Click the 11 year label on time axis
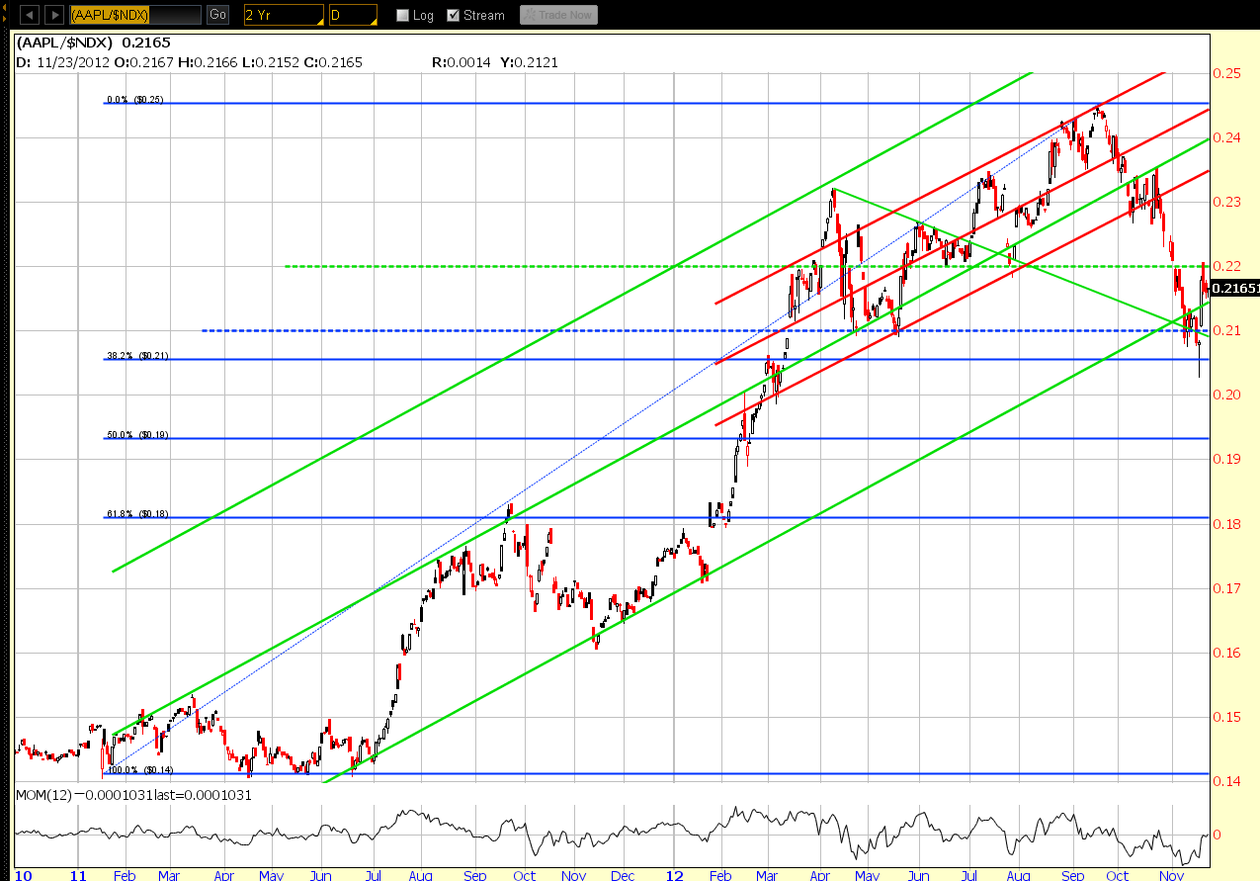 pyautogui.click(x=80, y=875)
